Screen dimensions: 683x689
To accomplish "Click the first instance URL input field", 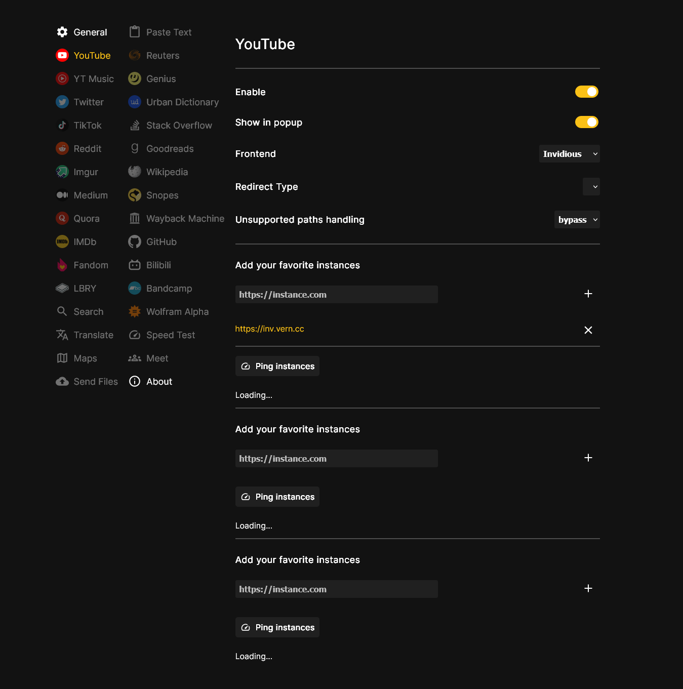I will point(336,294).
